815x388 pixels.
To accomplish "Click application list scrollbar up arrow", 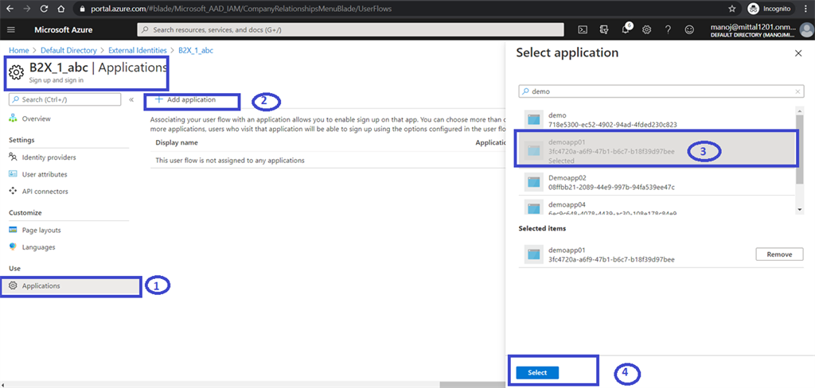I will click(799, 111).
